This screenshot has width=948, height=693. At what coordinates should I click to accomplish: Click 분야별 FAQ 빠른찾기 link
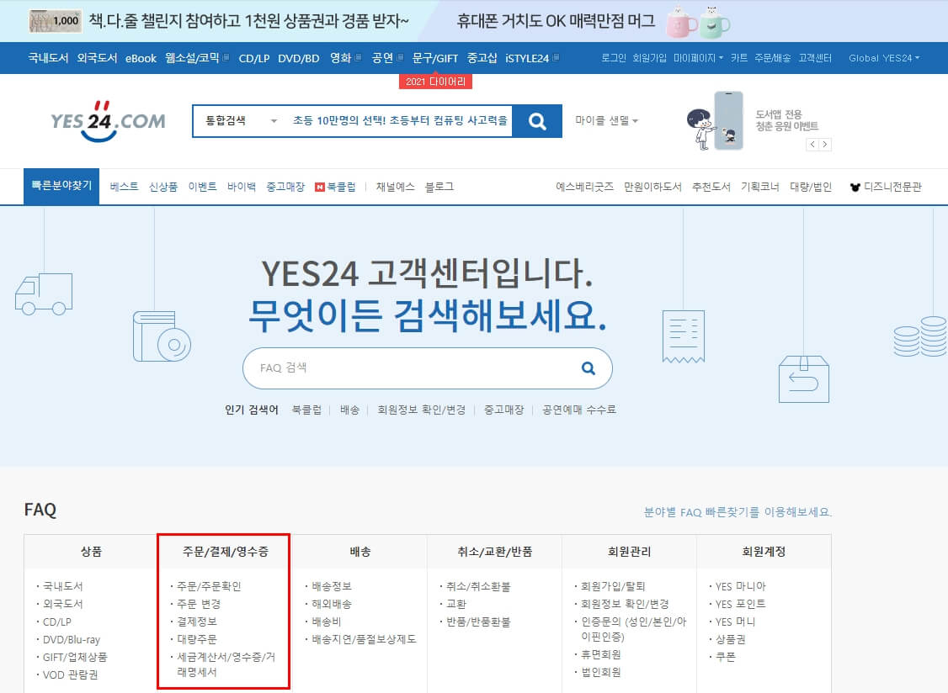point(738,512)
